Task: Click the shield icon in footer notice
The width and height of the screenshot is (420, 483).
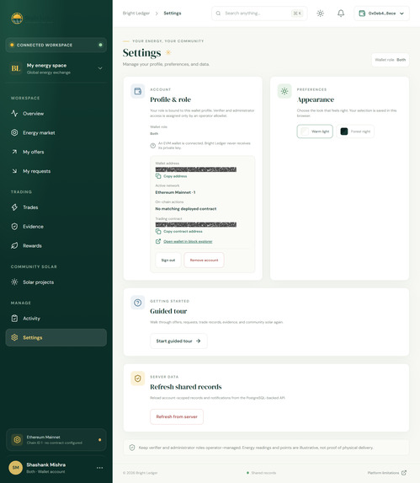Action: click(132, 448)
